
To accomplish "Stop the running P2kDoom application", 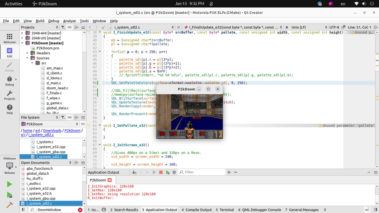I will pyautogui.click(x=161, y=172).
